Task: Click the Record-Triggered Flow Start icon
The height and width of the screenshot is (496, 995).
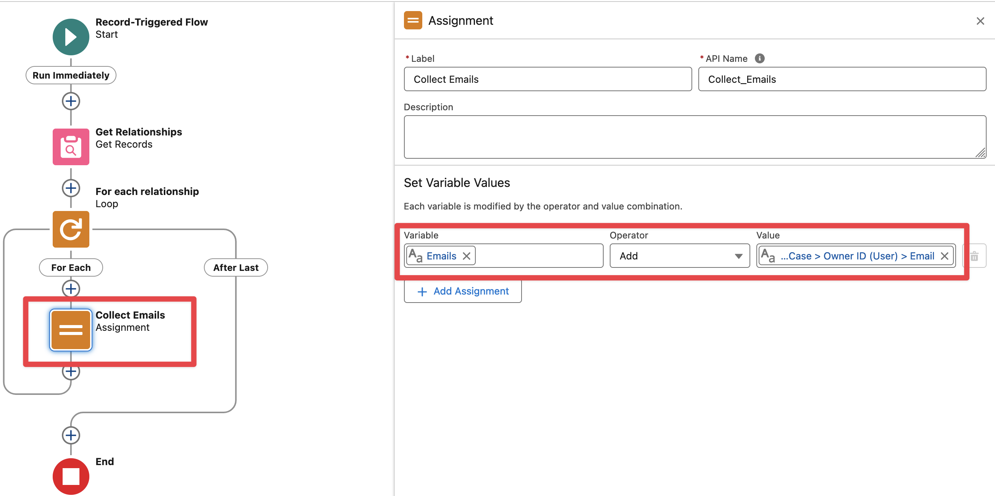Action: click(71, 37)
